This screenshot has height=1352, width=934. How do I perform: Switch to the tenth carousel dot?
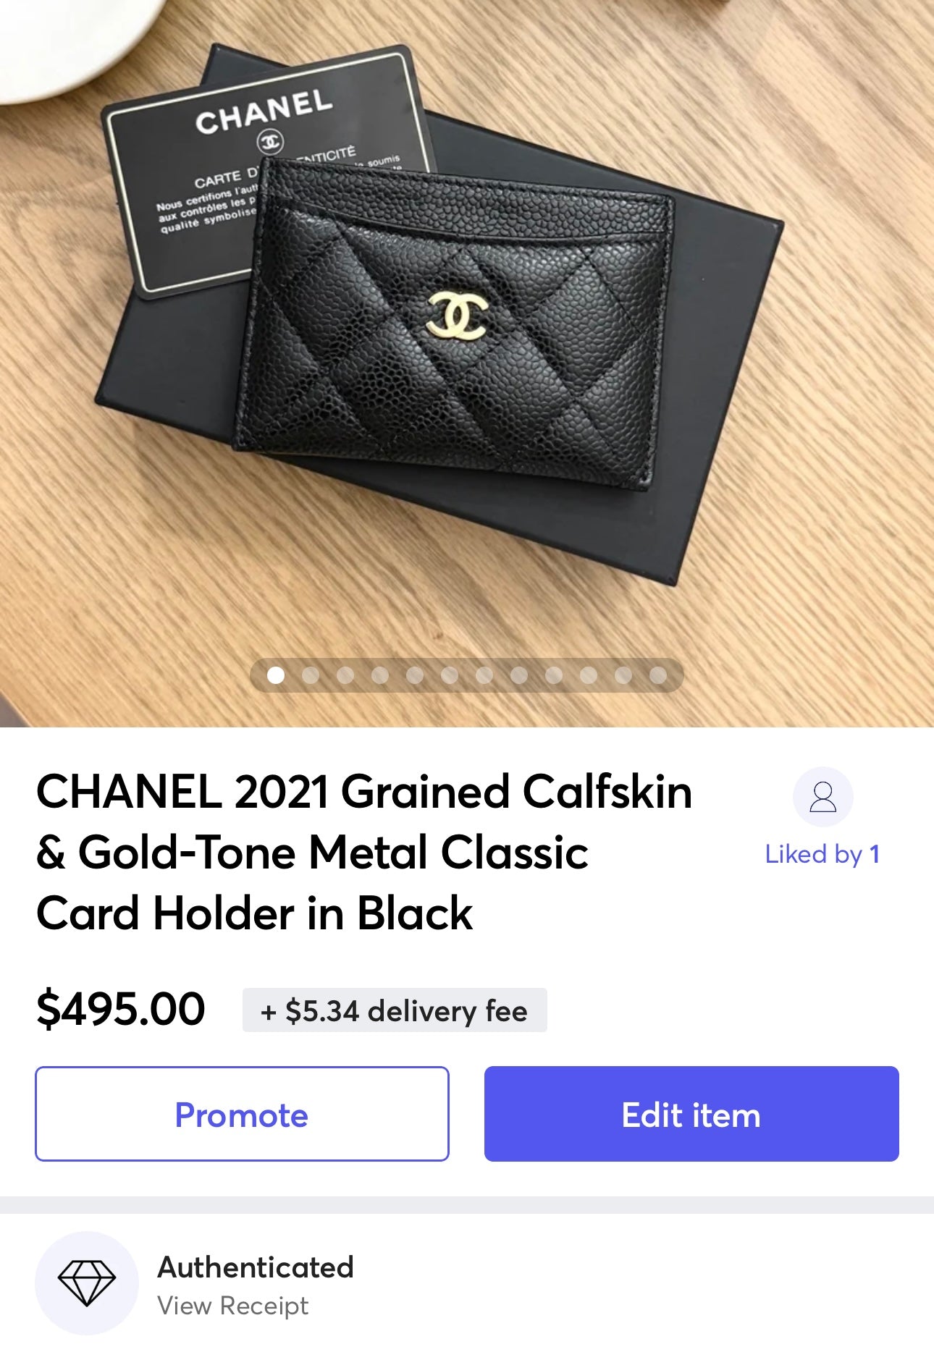click(589, 675)
